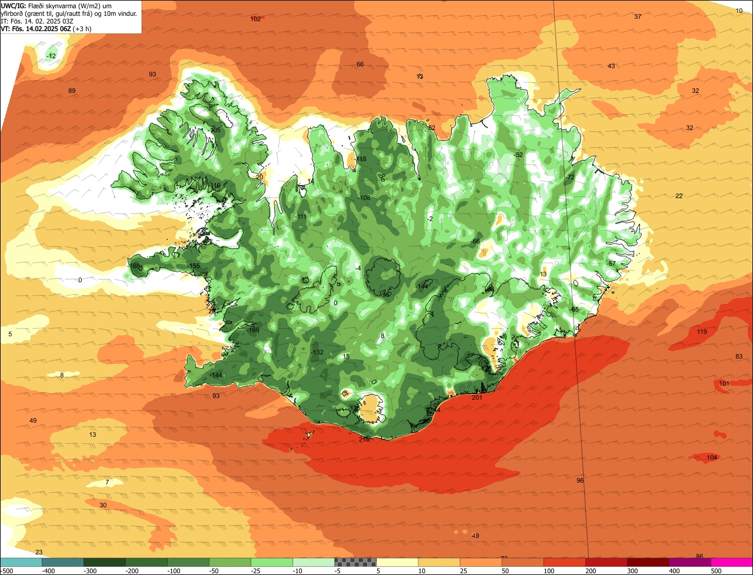Click the map value '101'
Viewport: 753px width, 575px height.
point(724,383)
